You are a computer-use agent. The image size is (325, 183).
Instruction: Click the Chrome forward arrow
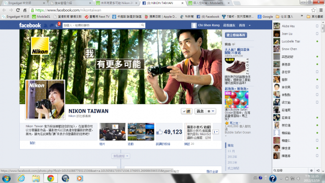(11, 10)
